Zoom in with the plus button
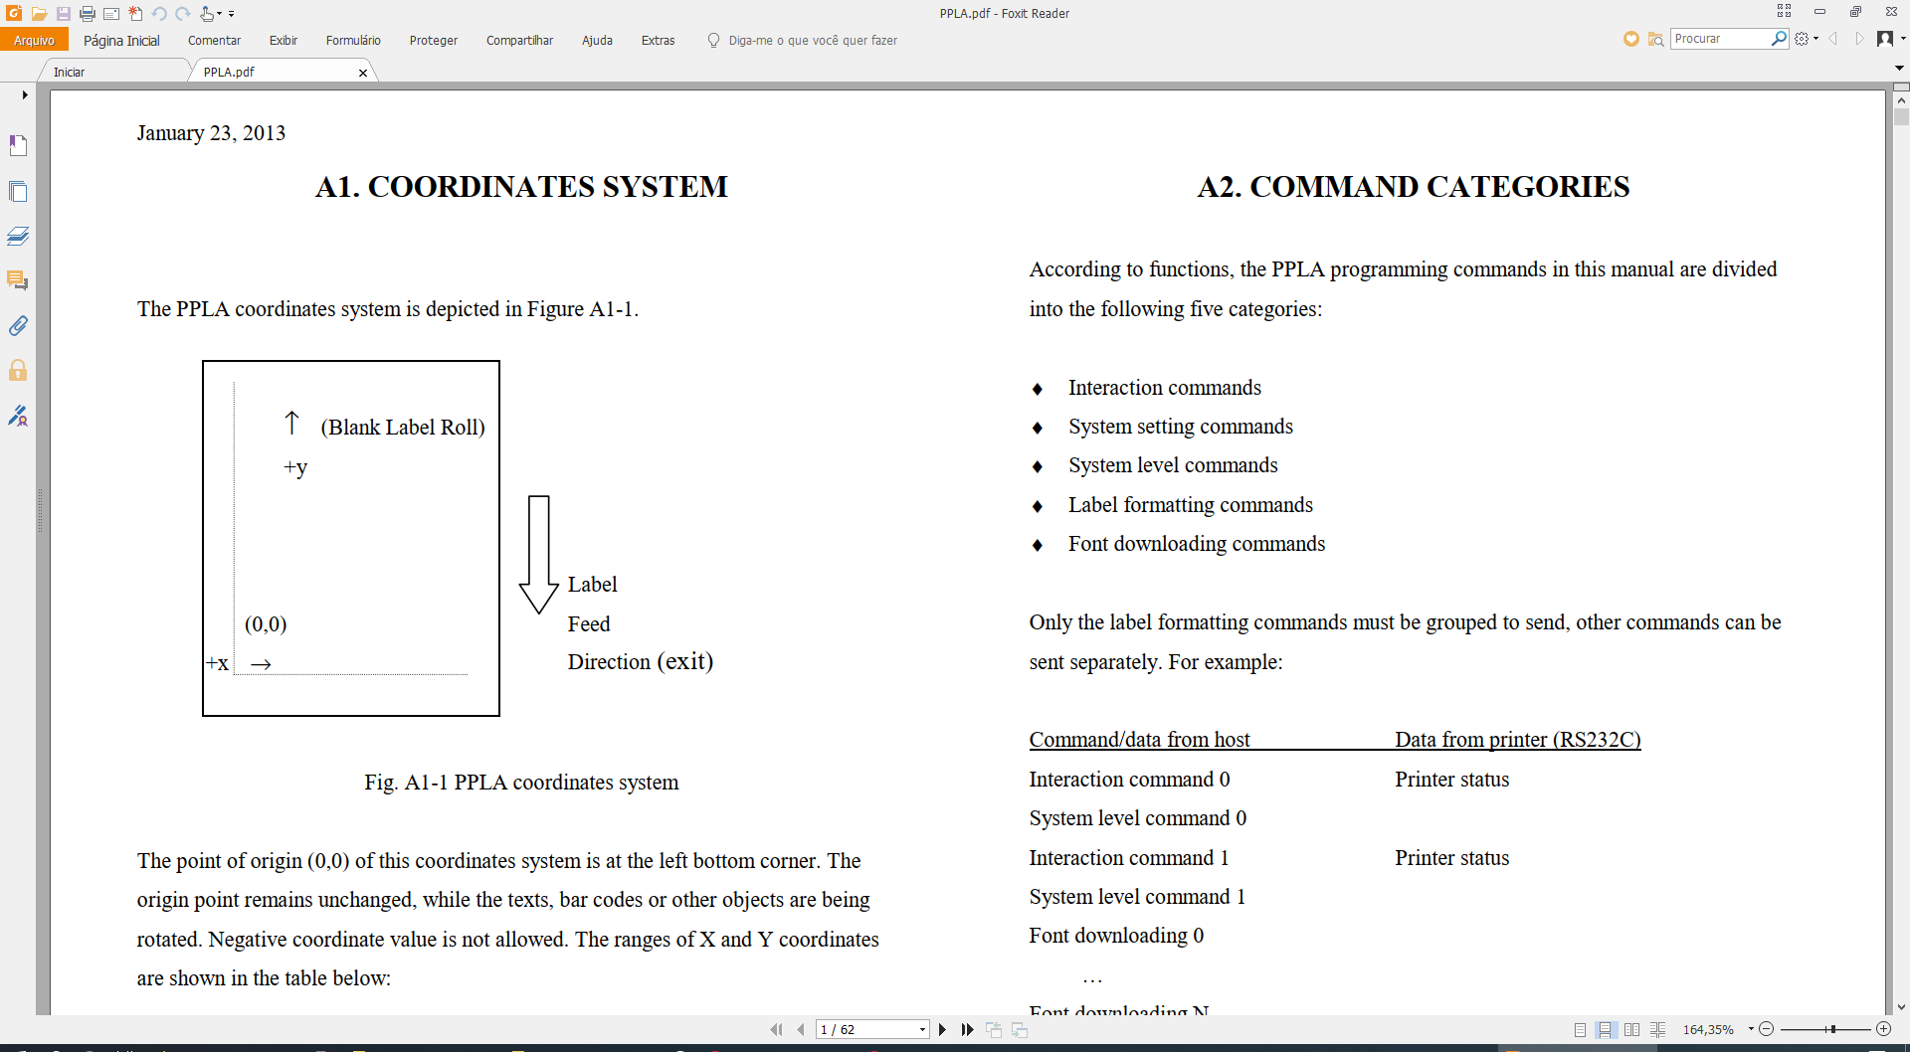1910x1052 pixels. (1883, 1029)
